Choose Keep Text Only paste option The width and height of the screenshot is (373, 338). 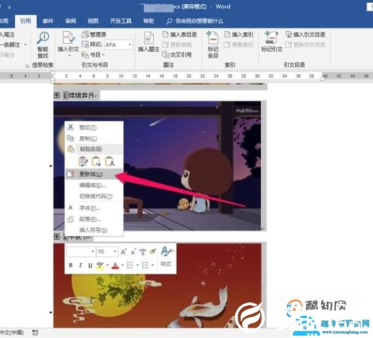coord(110,161)
